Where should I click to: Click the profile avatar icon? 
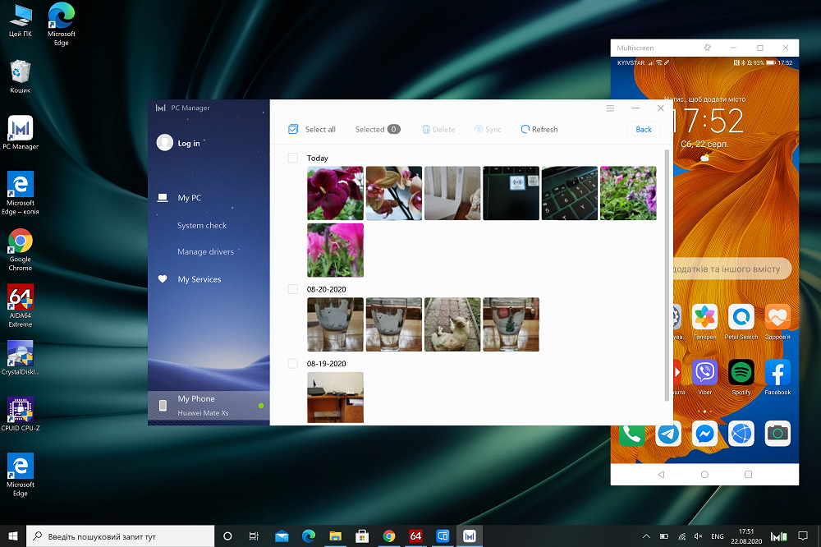pyautogui.click(x=164, y=143)
